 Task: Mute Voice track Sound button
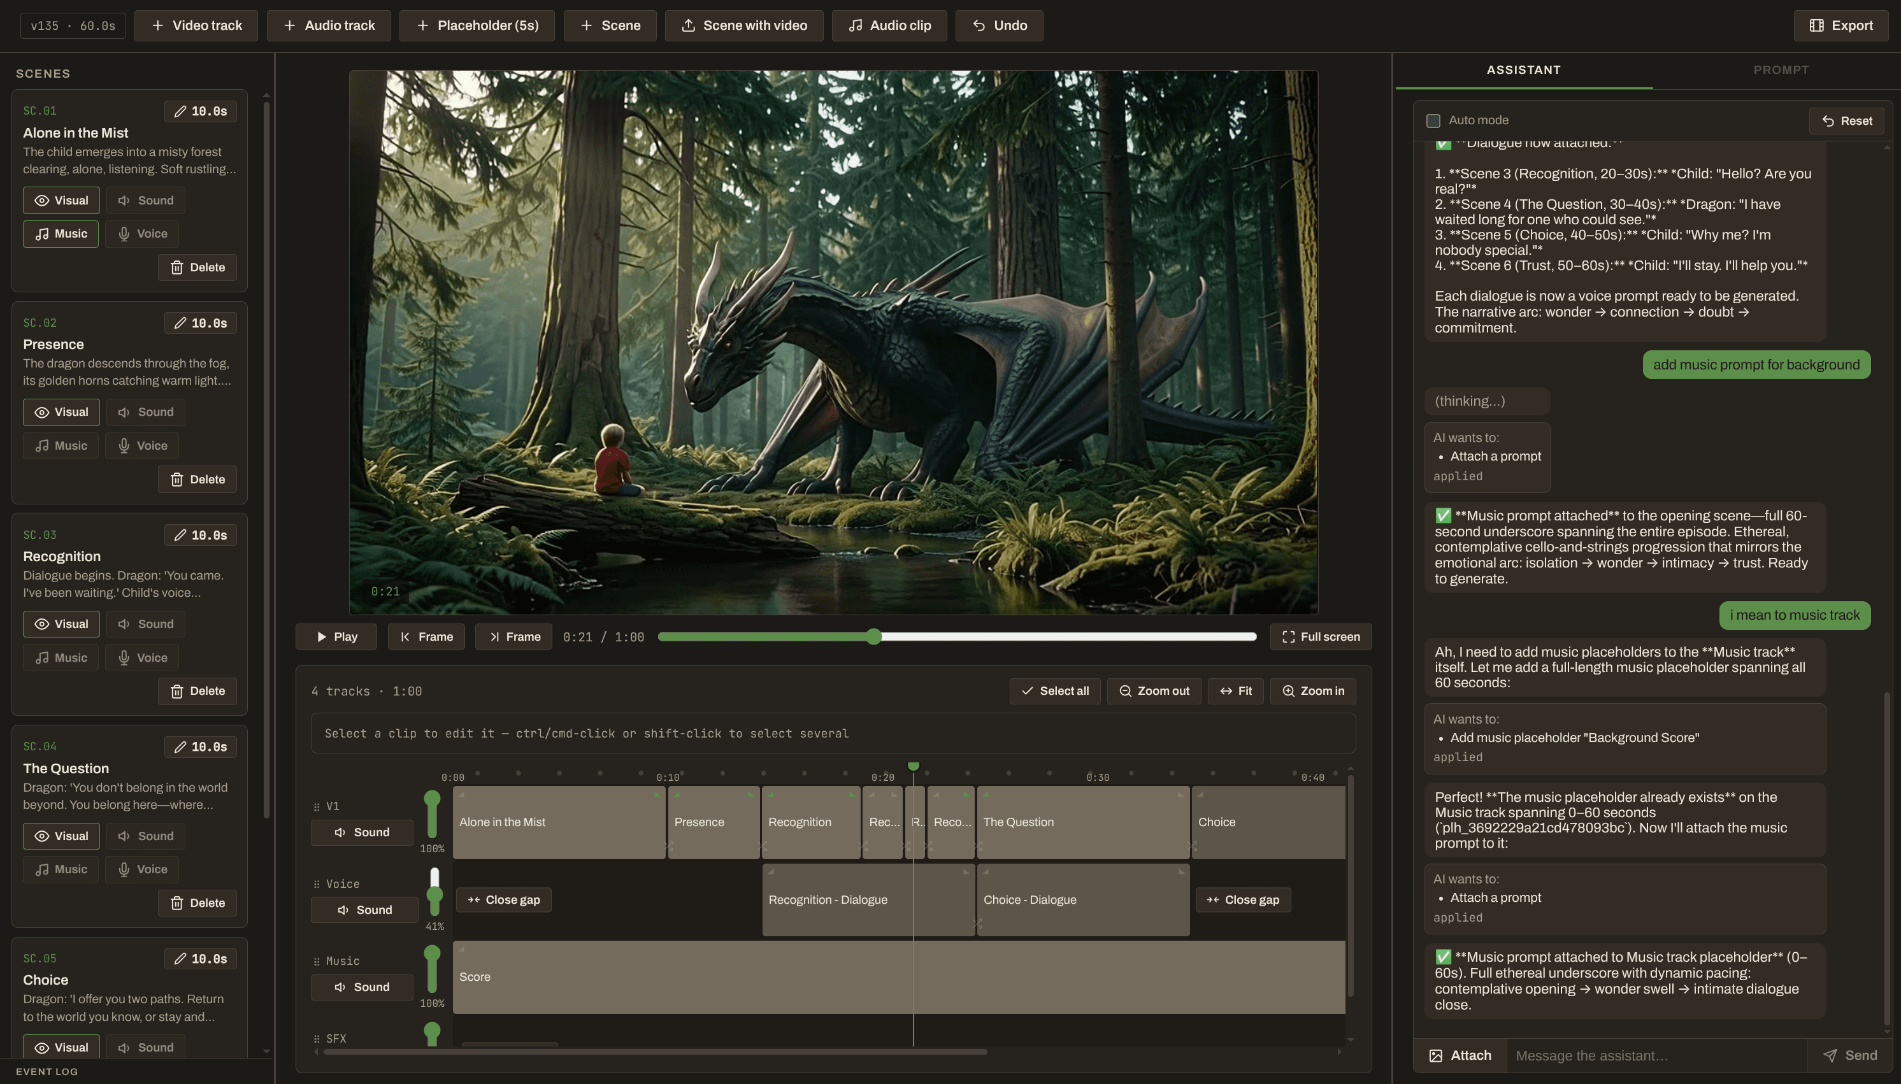(365, 909)
